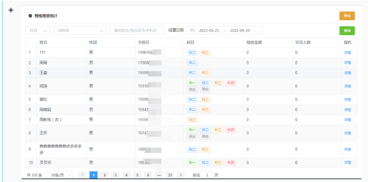This screenshot has height=182, width=368.
Task: Select page 2 in pagination
Action: coord(104,175)
